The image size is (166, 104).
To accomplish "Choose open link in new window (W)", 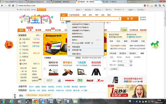I will pos(86,27).
